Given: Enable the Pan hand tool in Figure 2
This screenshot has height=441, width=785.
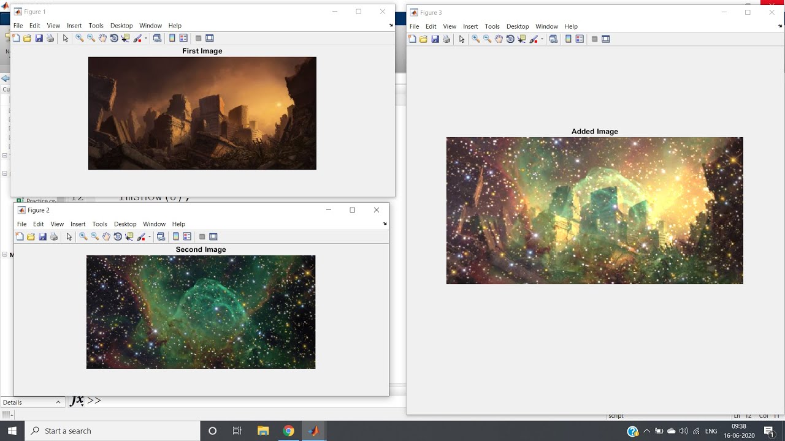Looking at the screenshot, I should (x=107, y=236).
